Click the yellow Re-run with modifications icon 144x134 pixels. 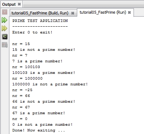[x=4, y=28]
